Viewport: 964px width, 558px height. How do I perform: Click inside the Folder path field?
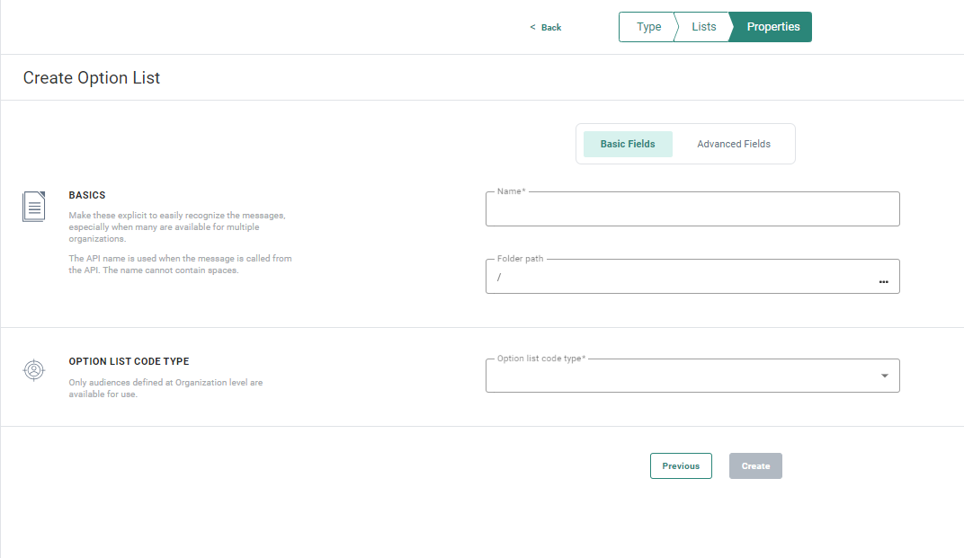(679, 278)
